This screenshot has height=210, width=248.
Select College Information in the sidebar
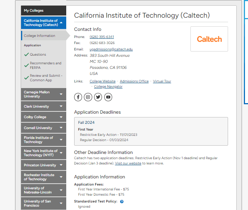(40, 36)
